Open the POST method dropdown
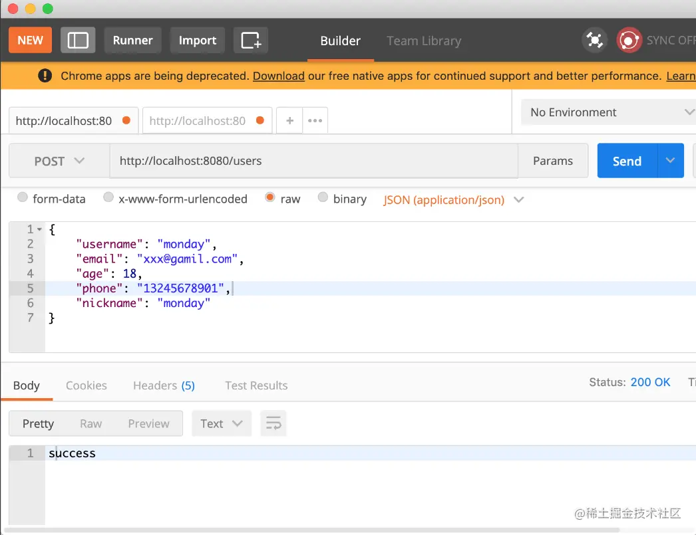The width and height of the screenshot is (696, 535). tap(59, 161)
